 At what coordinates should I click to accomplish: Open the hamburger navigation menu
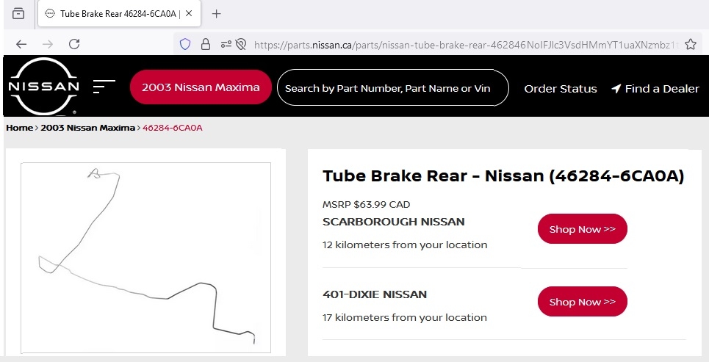pos(104,87)
